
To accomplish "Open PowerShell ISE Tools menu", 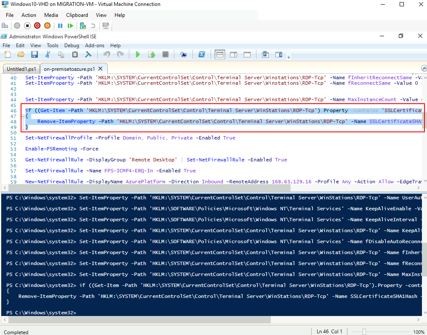I will (53, 45).
